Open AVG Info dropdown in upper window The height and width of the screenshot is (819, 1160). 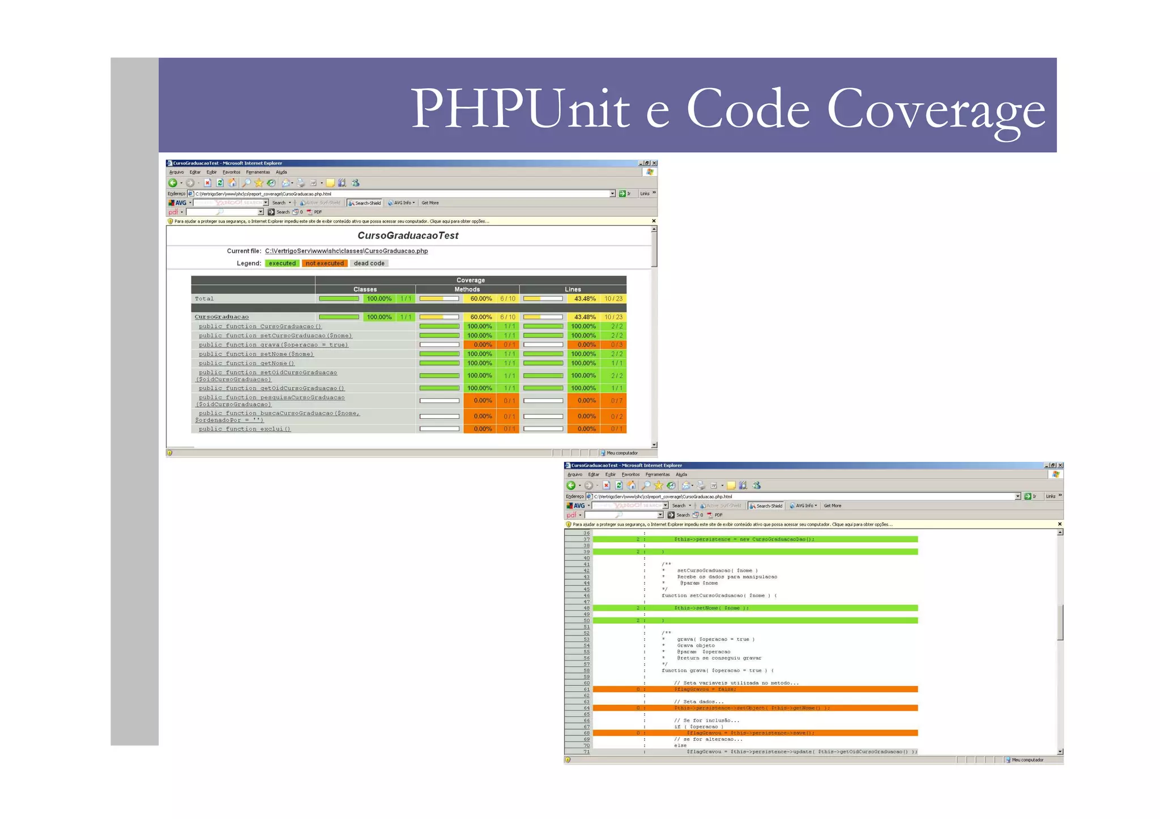tap(401, 203)
